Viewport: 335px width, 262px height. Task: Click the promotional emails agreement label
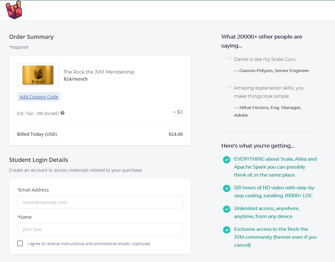coord(89,244)
